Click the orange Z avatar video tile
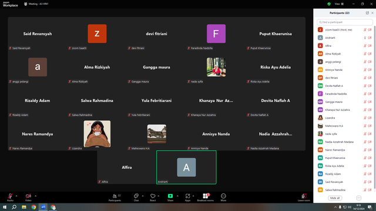 pyautogui.click(x=97, y=33)
